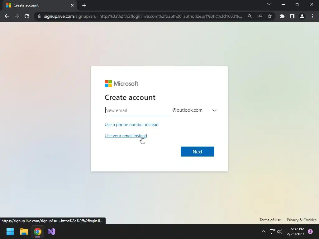Open the tab search chevron
This screenshot has height=239, width=319.
(x=269, y=4)
